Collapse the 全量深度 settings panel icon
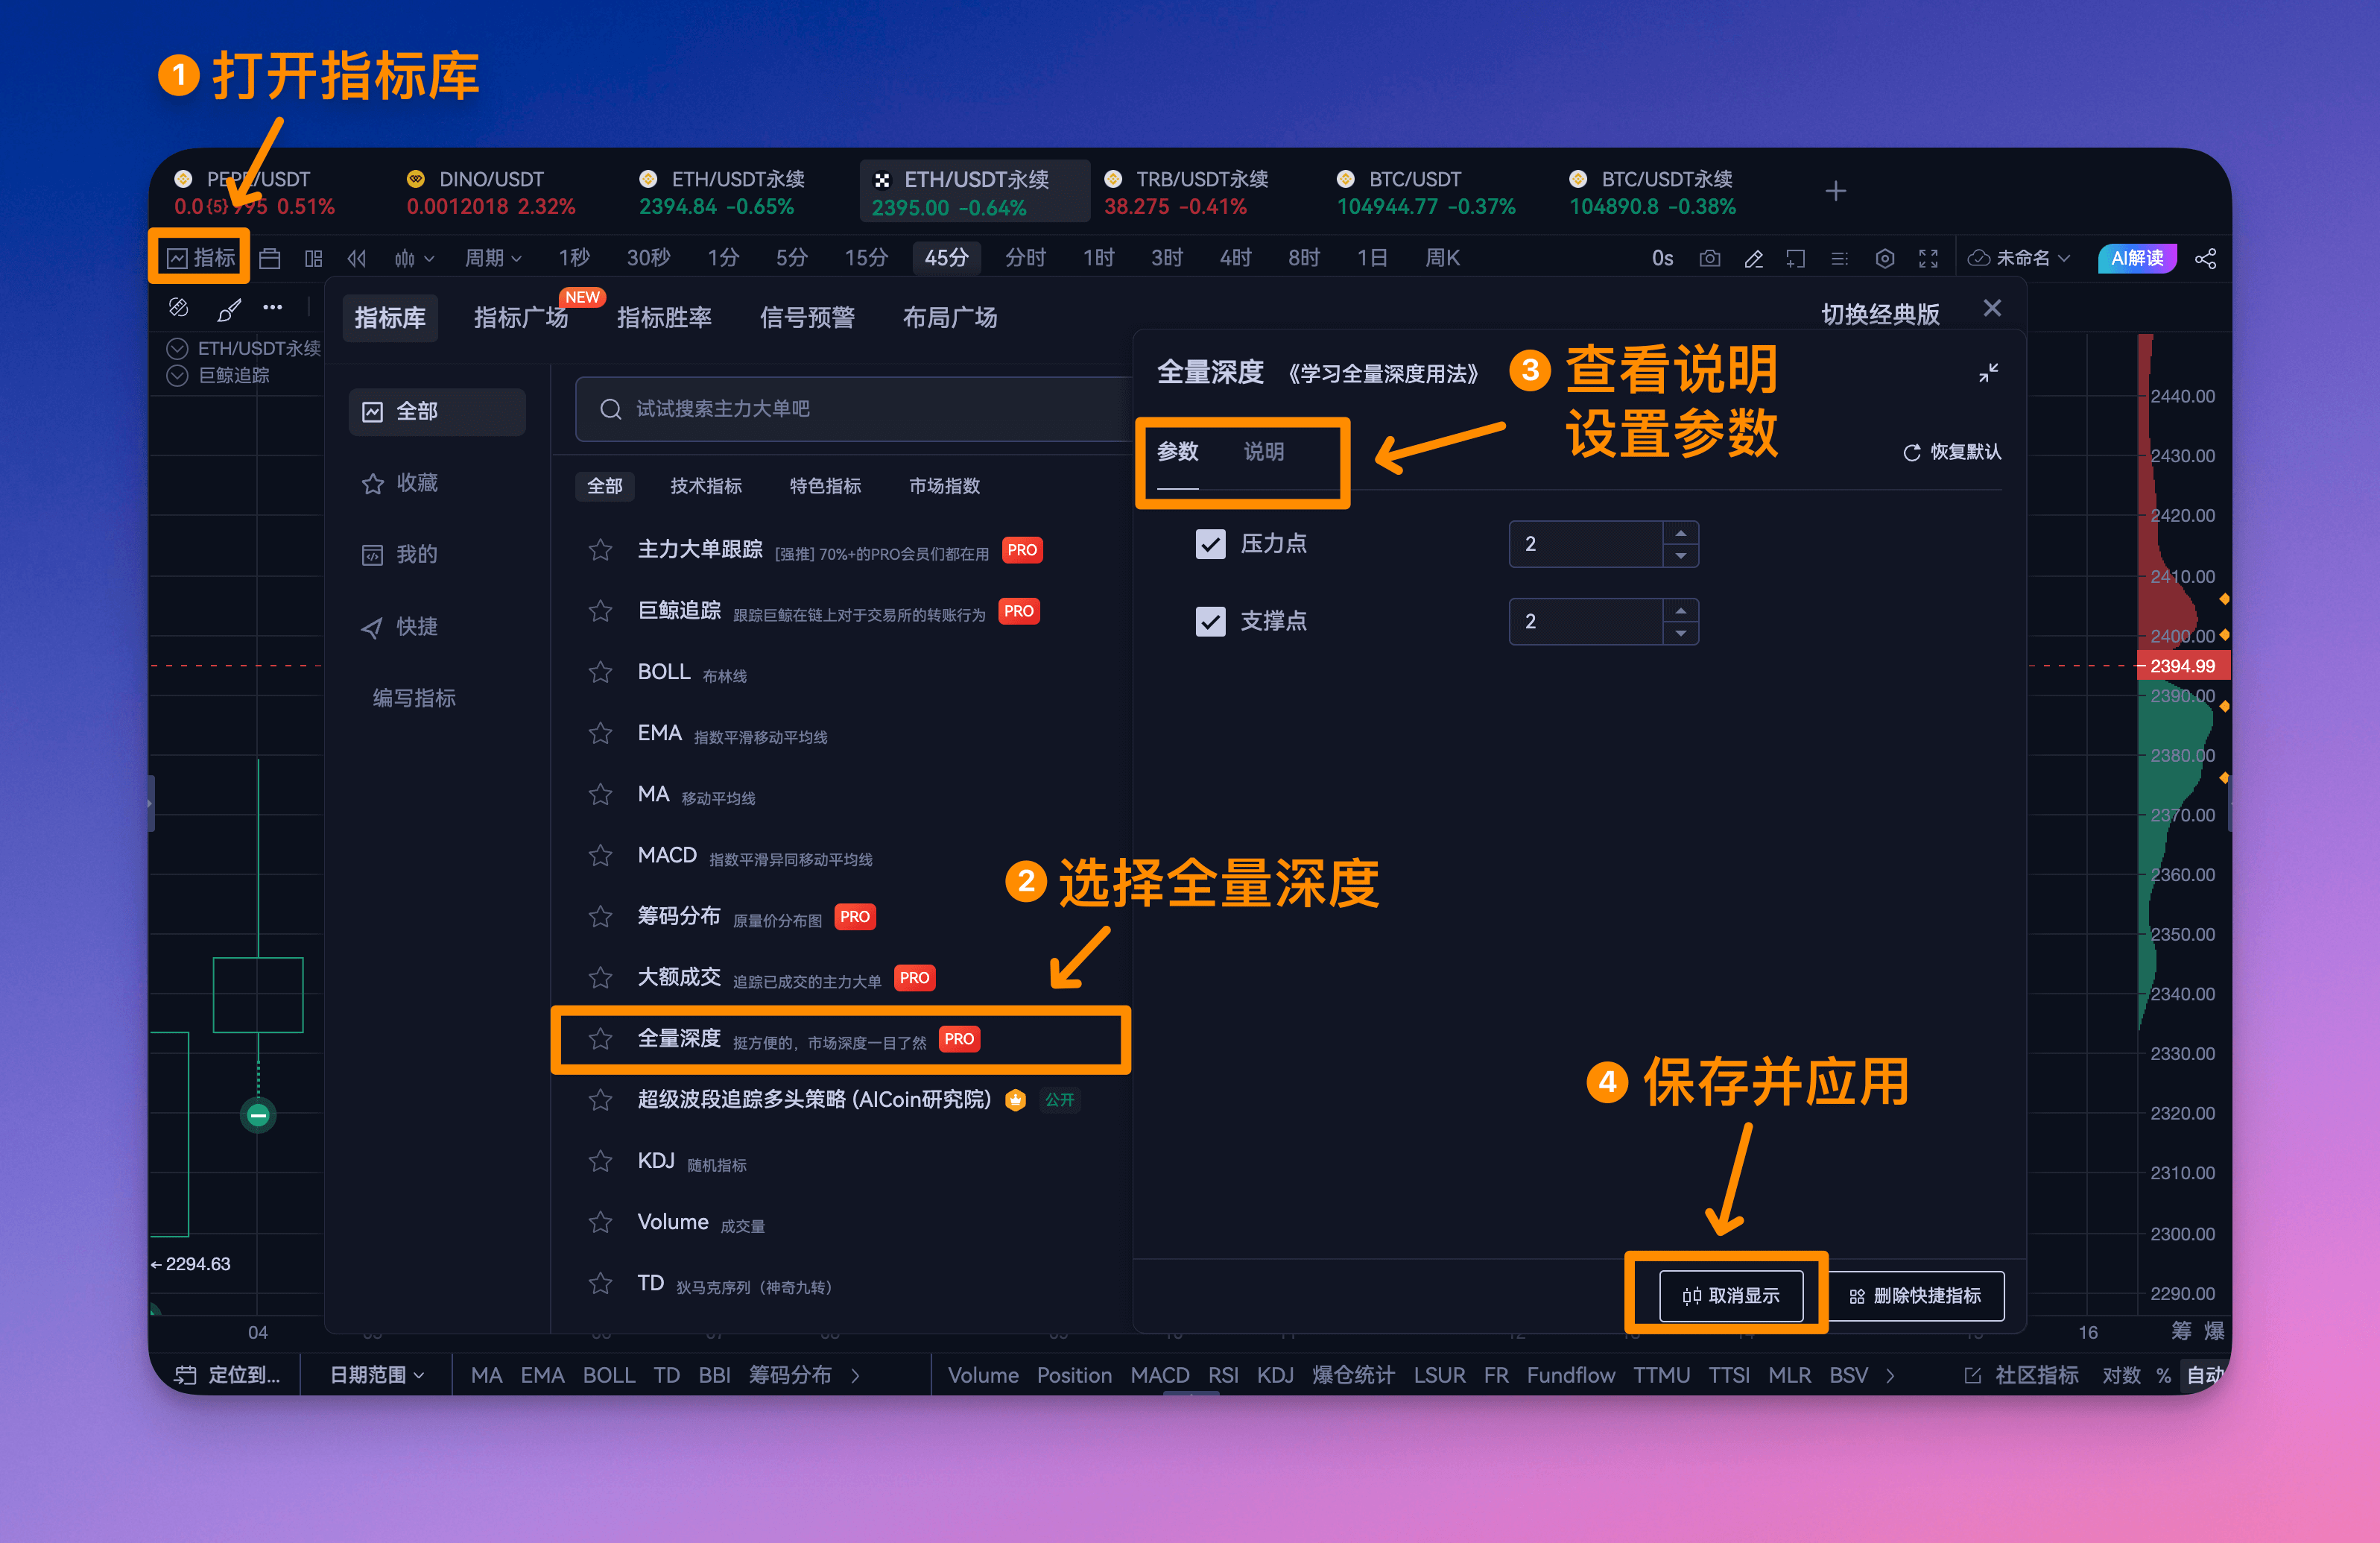The width and height of the screenshot is (2380, 1543). pos(1988,372)
